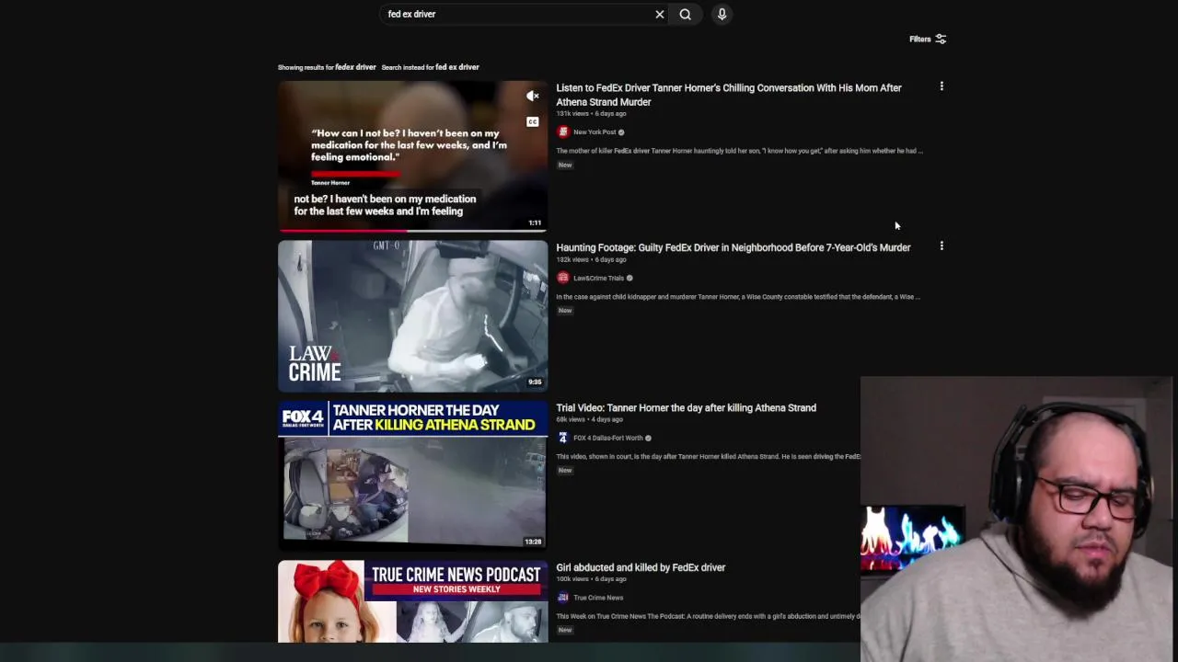Click the True Crime News channel avatar
1178x662 pixels.
pos(563,598)
